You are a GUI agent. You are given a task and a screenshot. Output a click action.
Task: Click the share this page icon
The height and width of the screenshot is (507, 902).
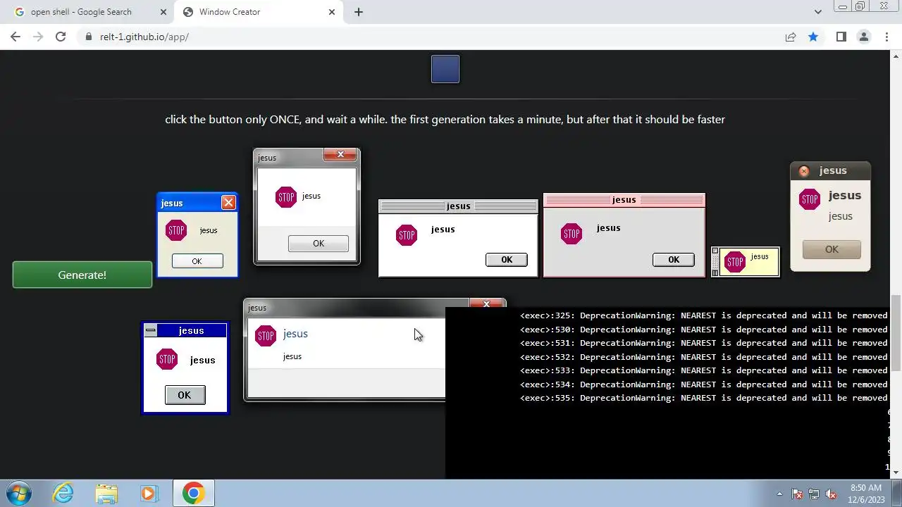pos(791,37)
